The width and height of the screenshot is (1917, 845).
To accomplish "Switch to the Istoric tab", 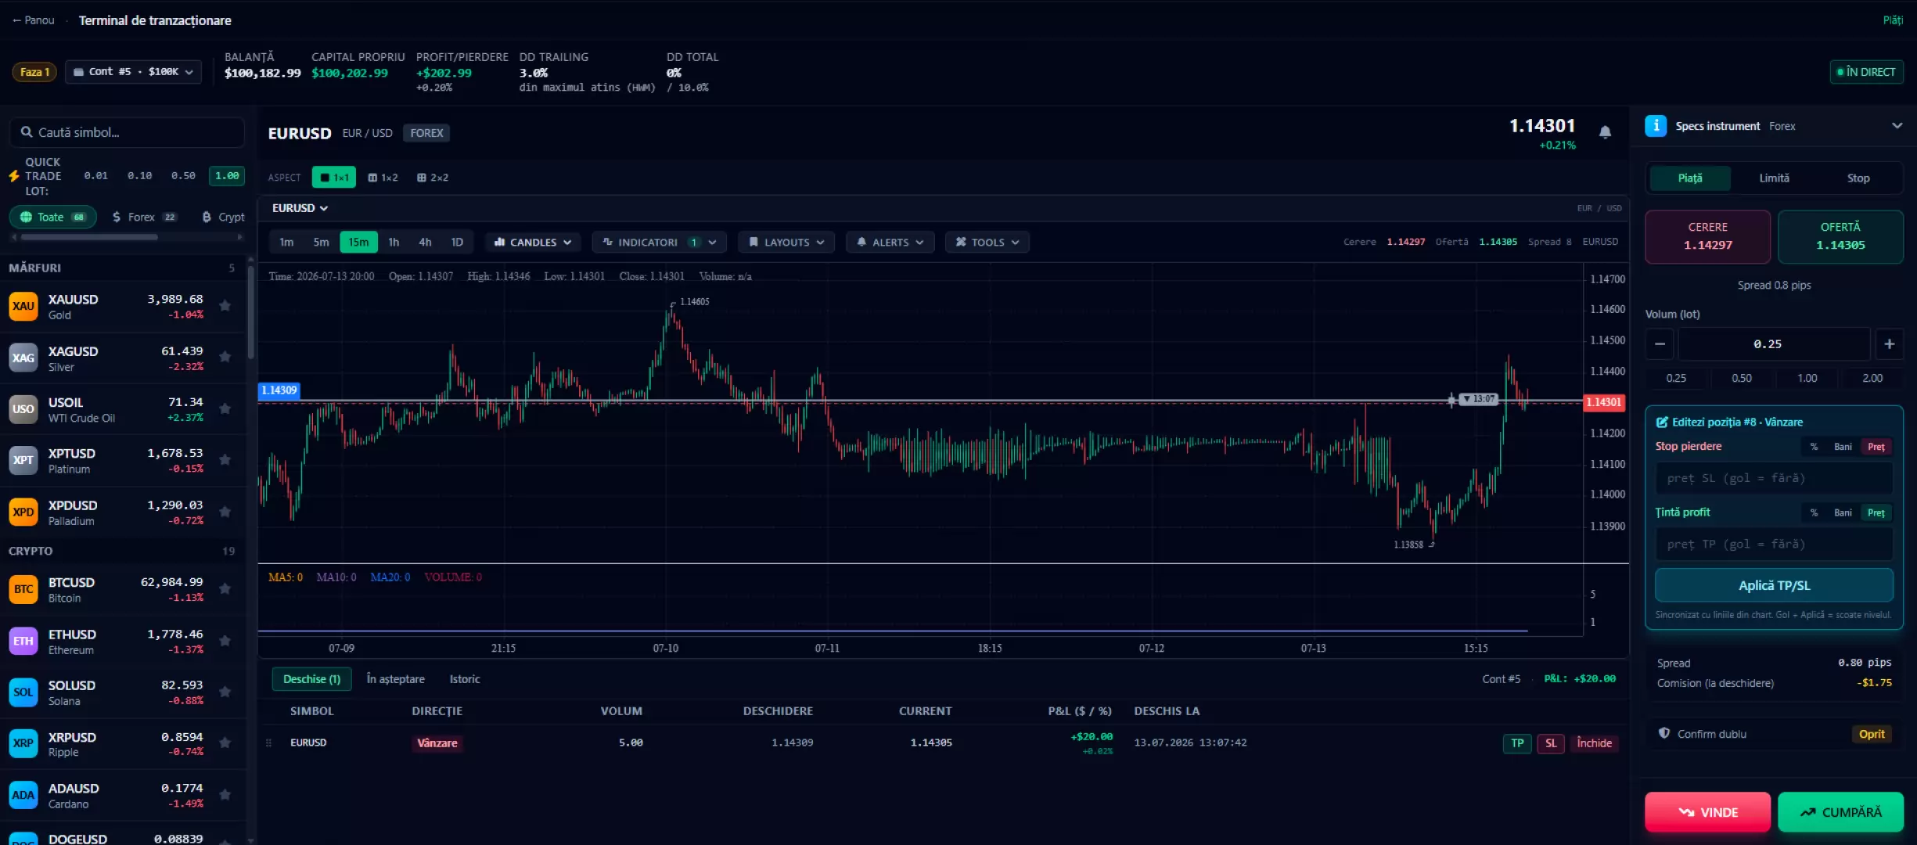I will click(464, 679).
